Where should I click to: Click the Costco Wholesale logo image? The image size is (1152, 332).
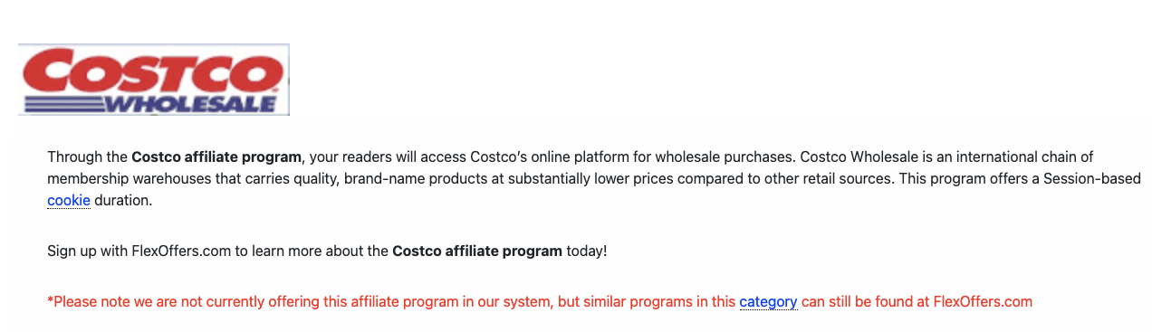(154, 80)
